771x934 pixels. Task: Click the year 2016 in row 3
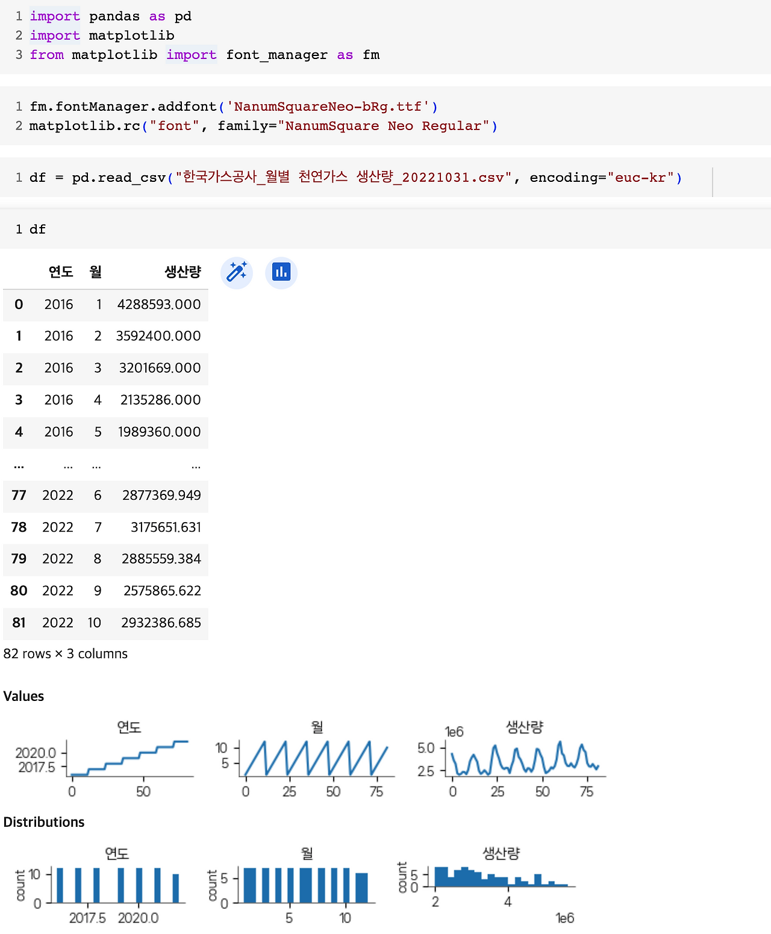pyautogui.click(x=58, y=400)
